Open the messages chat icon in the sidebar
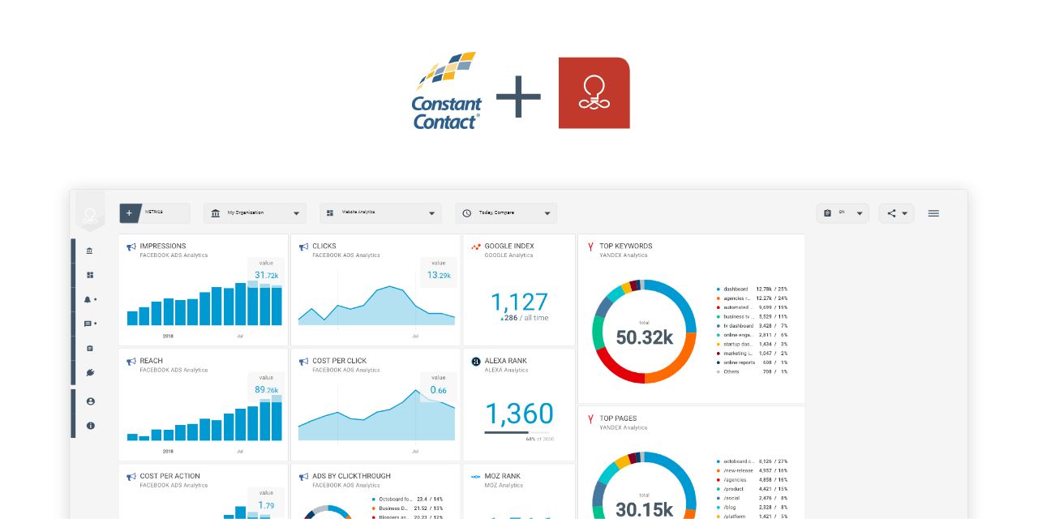 (x=88, y=324)
